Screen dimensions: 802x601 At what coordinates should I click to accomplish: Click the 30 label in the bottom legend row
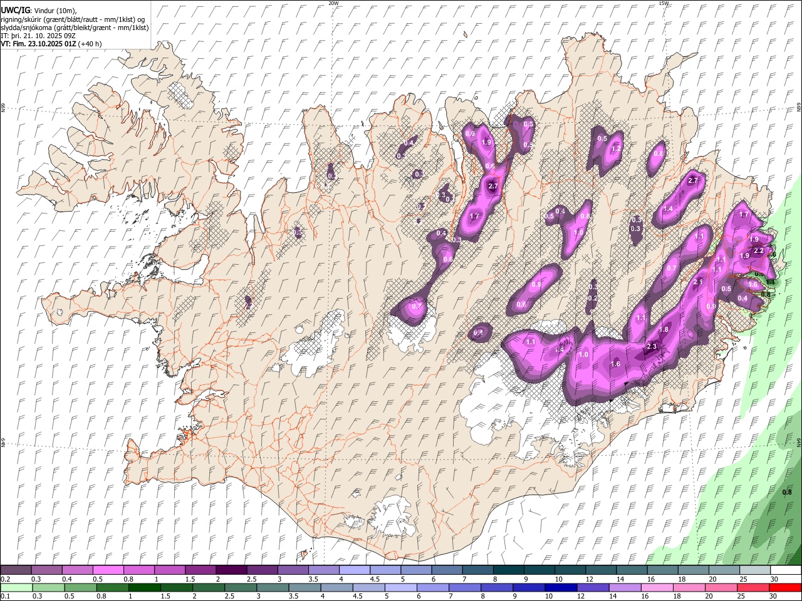pyautogui.click(x=774, y=596)
